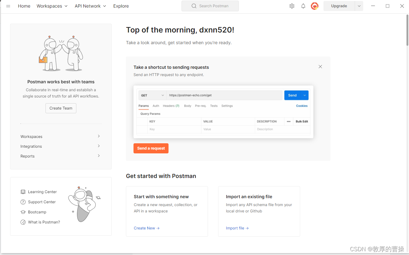The width and height of the screenshot is (409, 255).
Task: Click the Description cell in params table
Action: [x=282, y=129]
